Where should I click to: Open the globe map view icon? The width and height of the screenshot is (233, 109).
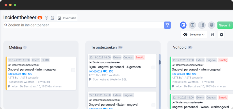211,25
